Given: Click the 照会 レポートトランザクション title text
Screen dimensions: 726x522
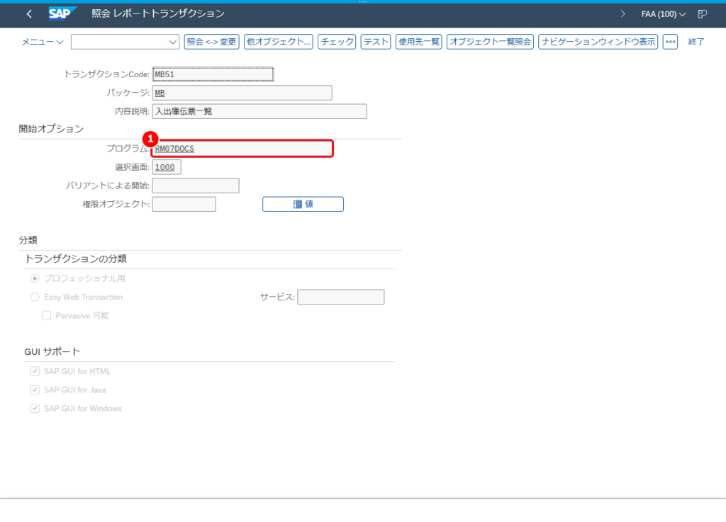Looking at the screenshot, I should (x=158, y=13).
